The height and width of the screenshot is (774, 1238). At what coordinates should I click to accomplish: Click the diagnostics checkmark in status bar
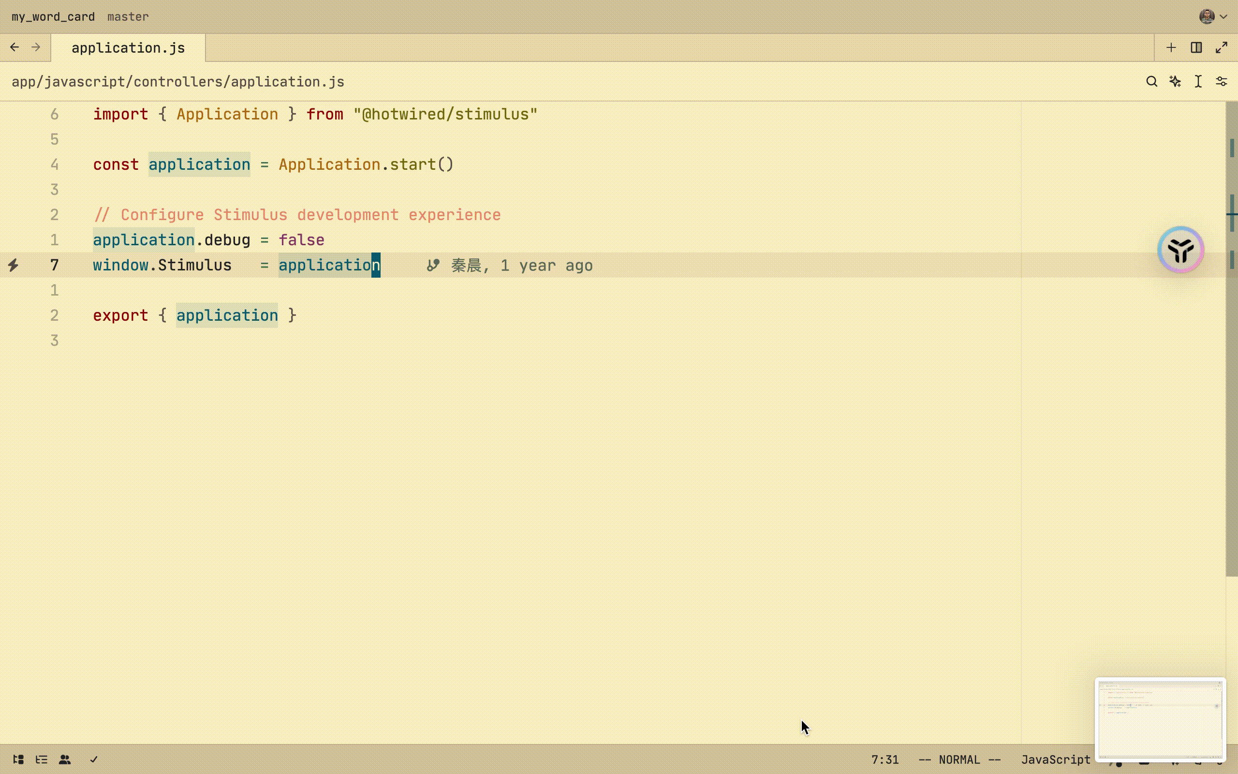[x=94, y=759]
